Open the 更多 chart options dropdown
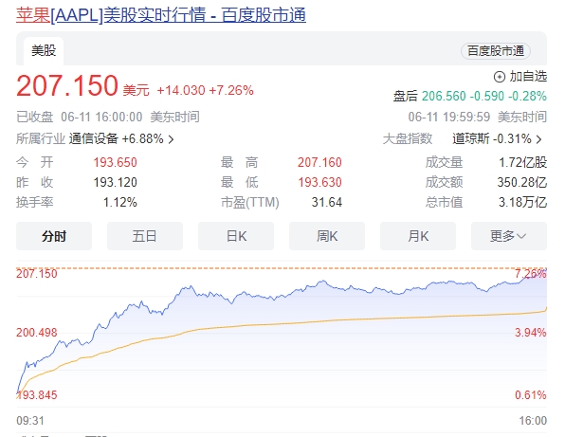565x437 pixels. (509, 236)
